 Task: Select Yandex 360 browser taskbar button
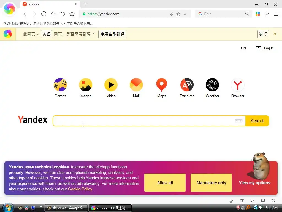pos(110,208)
